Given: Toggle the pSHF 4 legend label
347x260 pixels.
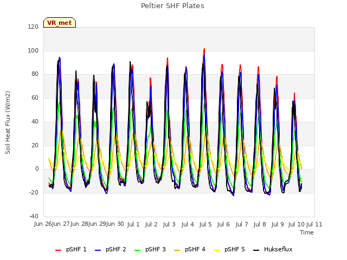Looking at the screenshot, I should tap(195, 249).
